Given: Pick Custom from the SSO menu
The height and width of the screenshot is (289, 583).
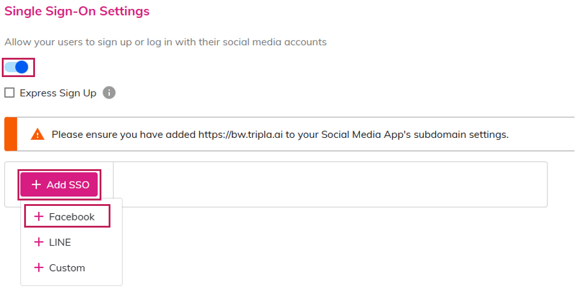Looking at the screenshot, I should coord(66,268).
